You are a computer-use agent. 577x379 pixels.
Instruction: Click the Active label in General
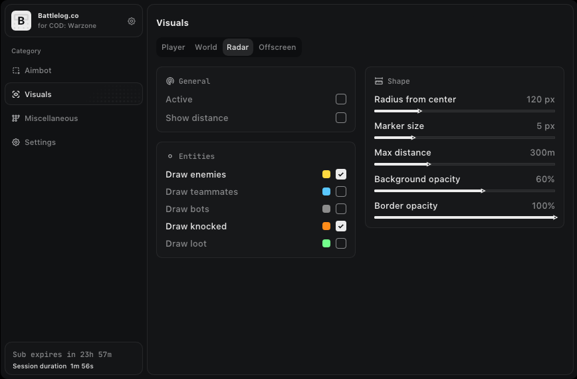tap(179, 99)
